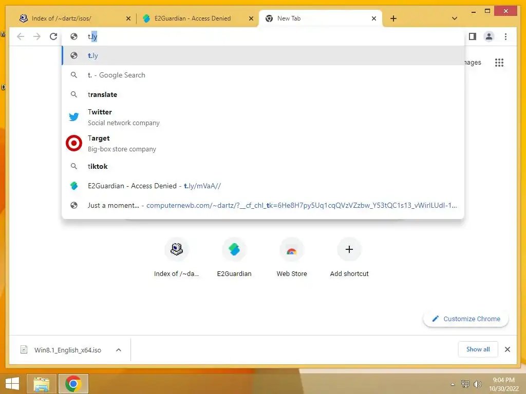The height and width of the screenshot is (394, 526).
Task: Close the New Tab tab
Action: 374,18
